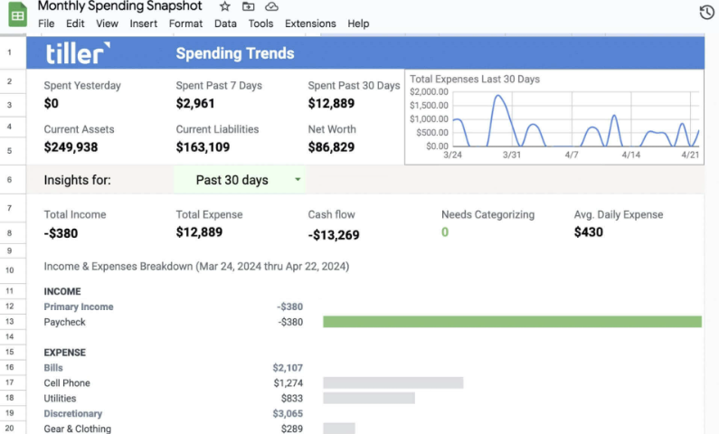Screen dimensions: 719x434
Task: Open the Help menu
Action: 358,24
